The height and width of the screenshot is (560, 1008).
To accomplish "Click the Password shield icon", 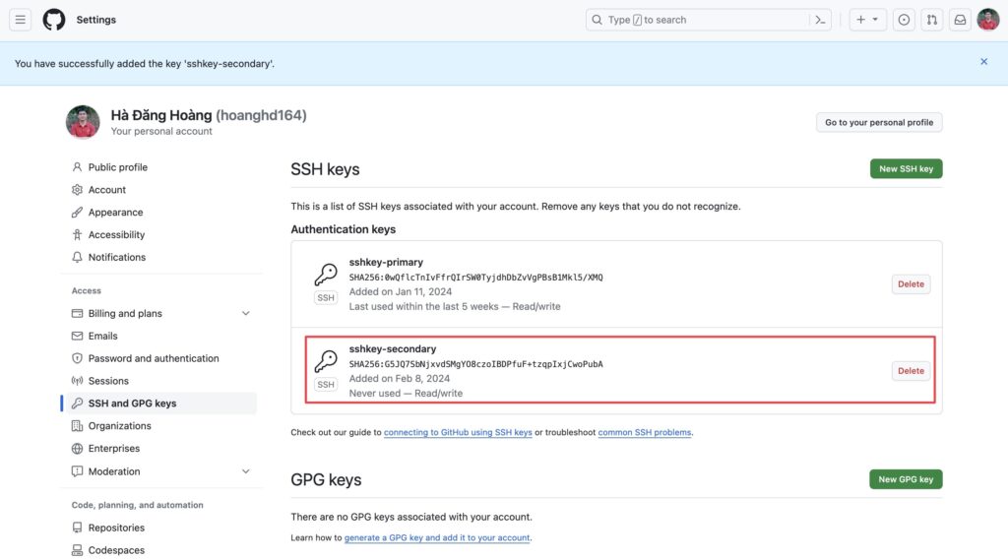I will coord(77,358).
